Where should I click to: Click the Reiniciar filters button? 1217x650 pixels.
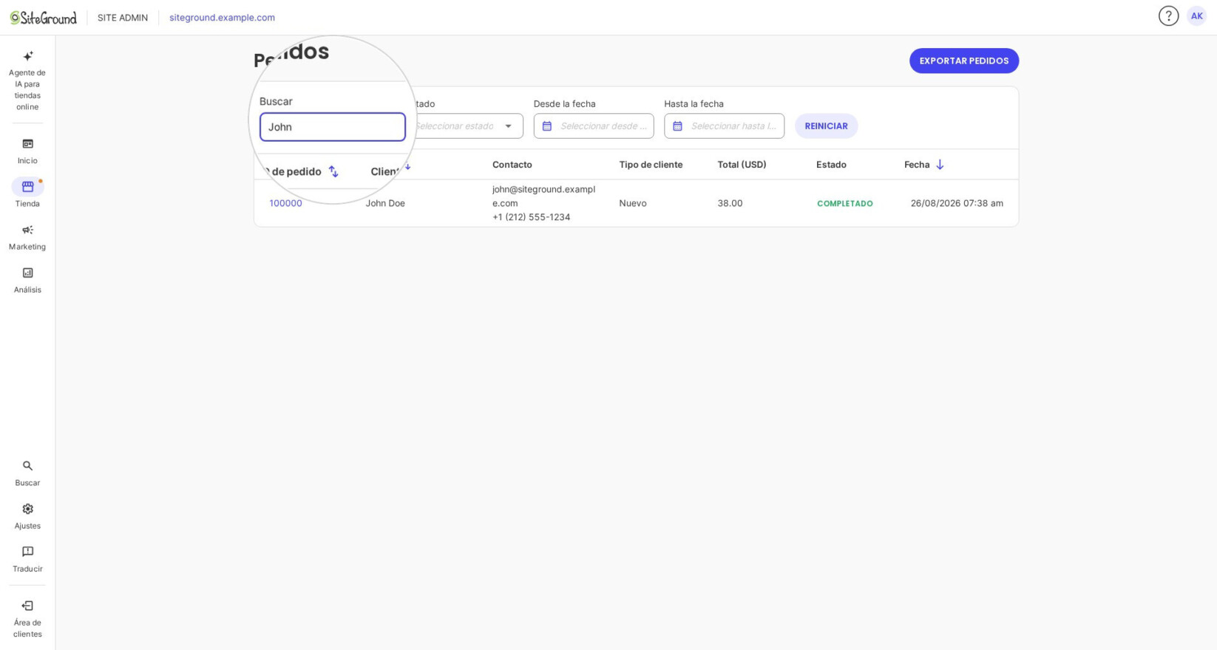(826, 126)
